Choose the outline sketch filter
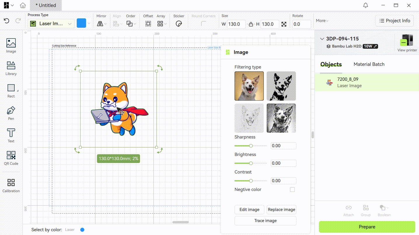Screen dimensions: 419x235 click(x=249, y=118)
